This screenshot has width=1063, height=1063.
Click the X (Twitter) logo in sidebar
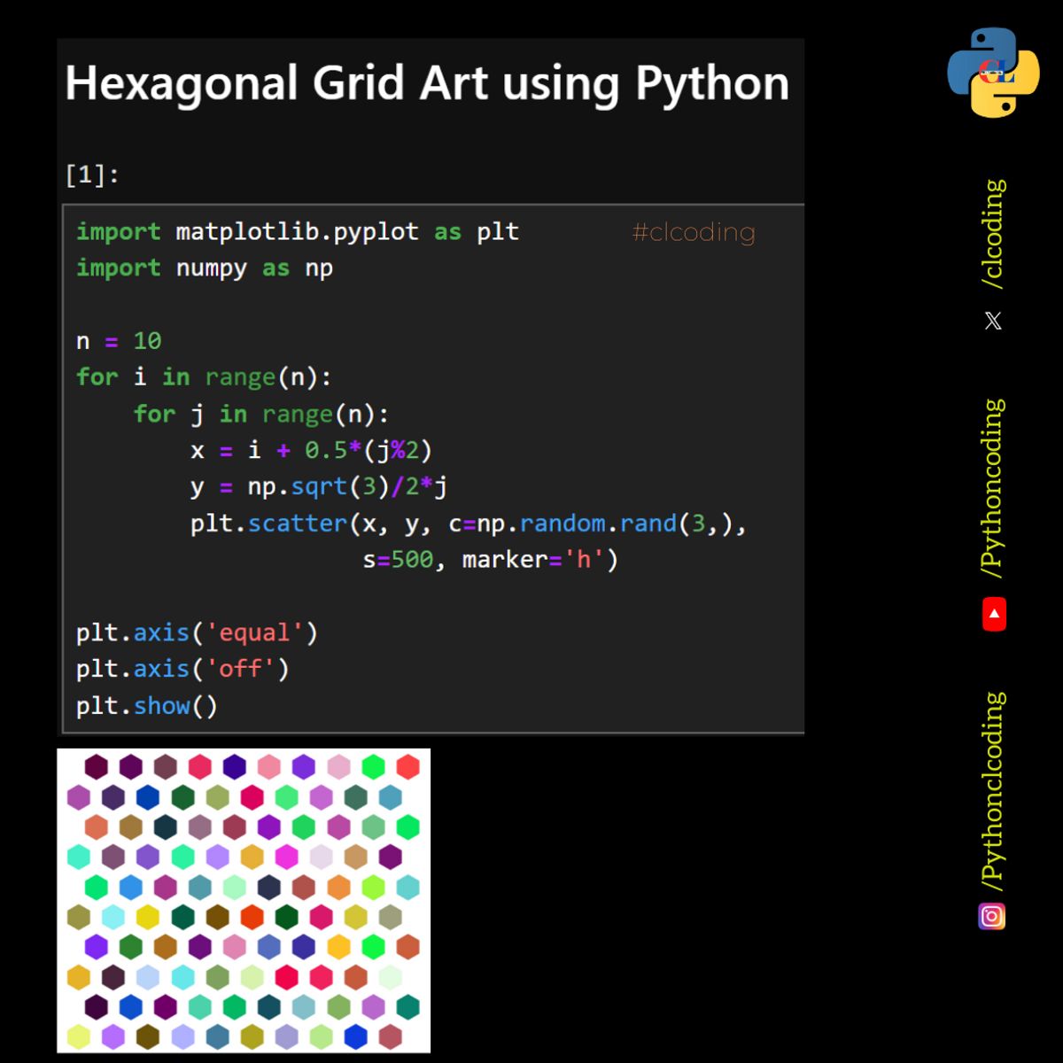click(992, 320)
